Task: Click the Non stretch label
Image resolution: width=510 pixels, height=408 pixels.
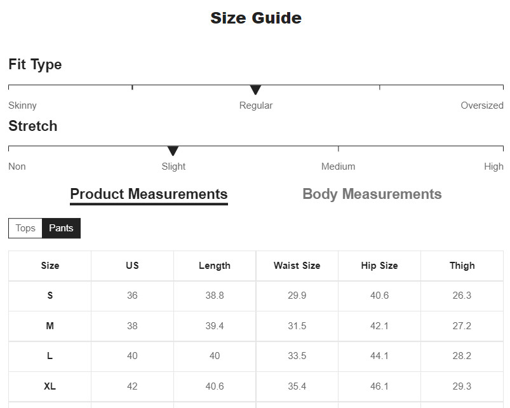Action: point(17,167)
